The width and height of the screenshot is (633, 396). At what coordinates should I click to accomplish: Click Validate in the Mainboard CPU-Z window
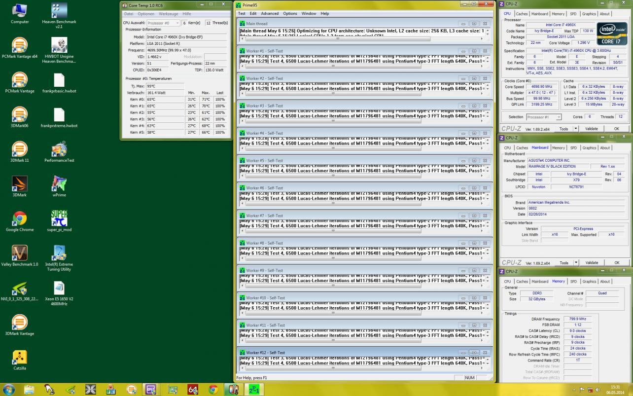[592, 263]
